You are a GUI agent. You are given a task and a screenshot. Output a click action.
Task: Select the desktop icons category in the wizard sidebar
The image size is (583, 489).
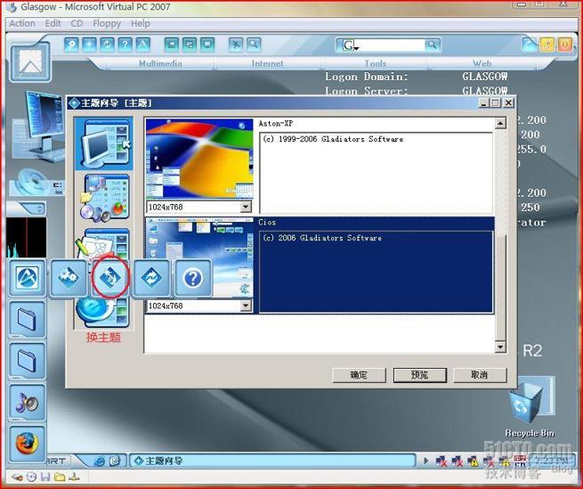104,199
